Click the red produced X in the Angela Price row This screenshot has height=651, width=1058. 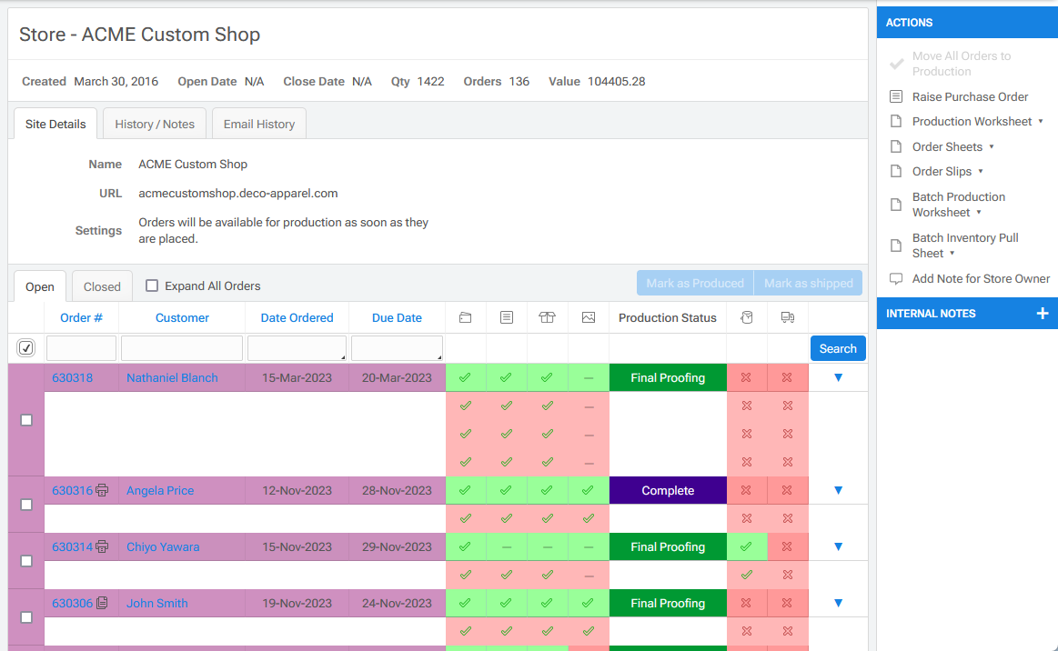coord(746,490)
